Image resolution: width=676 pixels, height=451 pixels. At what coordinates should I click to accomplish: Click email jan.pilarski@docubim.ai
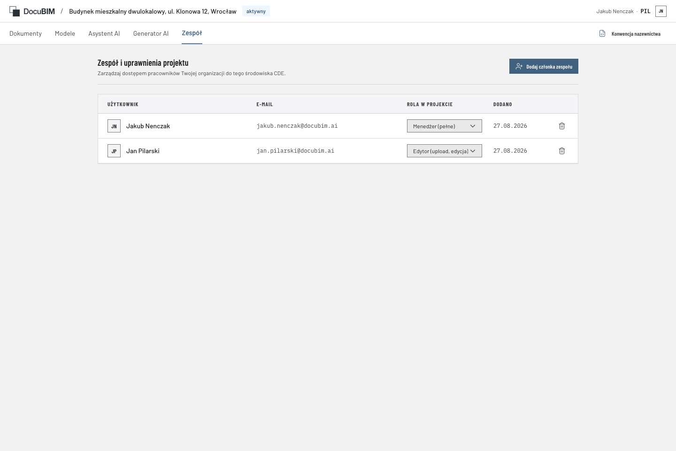coord(295,151)
